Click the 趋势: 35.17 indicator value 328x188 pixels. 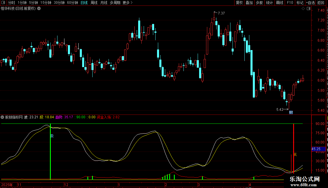click(x=64, y=117)
